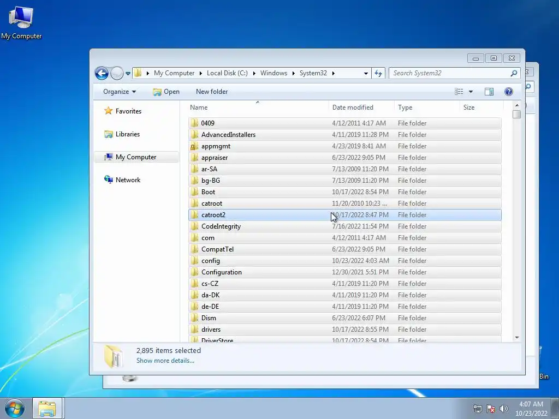Click the 0409 folder icon
This screenshot has height=419, width=559.
pyautogui.click(x=194, y=123)
